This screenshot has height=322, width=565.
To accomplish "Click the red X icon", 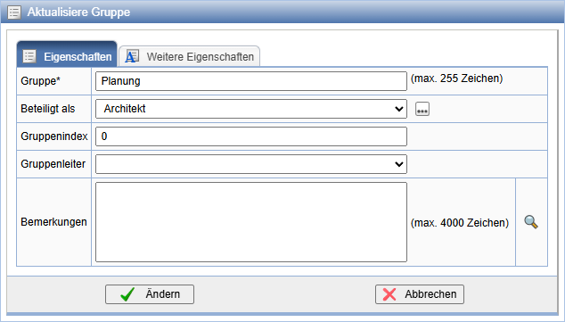I will pyautogui.click(x=389, y=294).
